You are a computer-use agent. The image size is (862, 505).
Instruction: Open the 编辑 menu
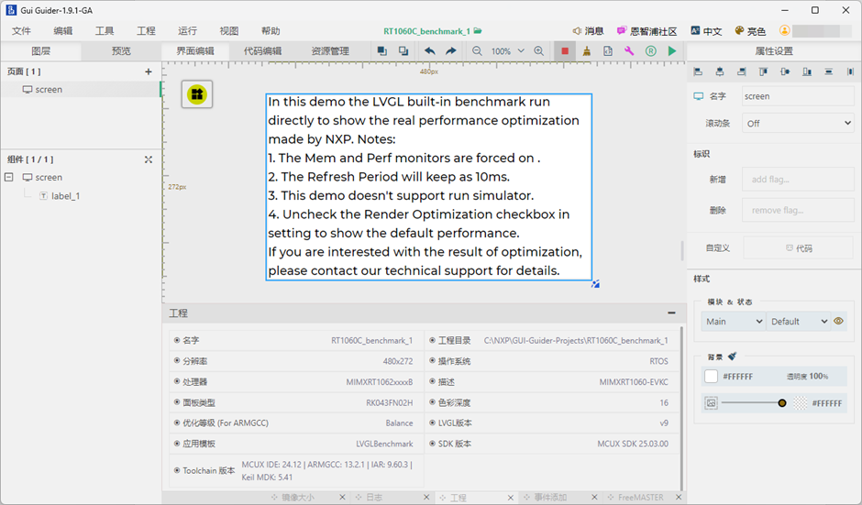(x=63, y=31)
